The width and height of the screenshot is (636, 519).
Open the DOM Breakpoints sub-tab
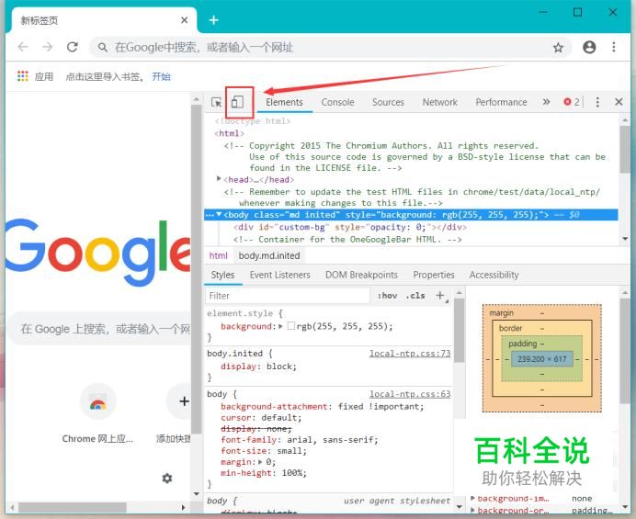click(361, 275)
